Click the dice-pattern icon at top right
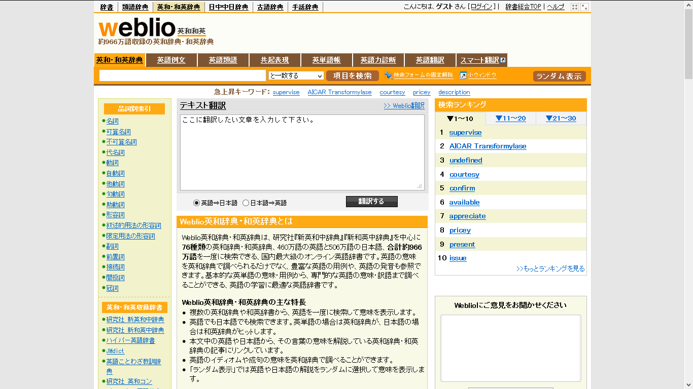Screen dimensions: 693x389 pyautogui.click(x=584, y=7)
